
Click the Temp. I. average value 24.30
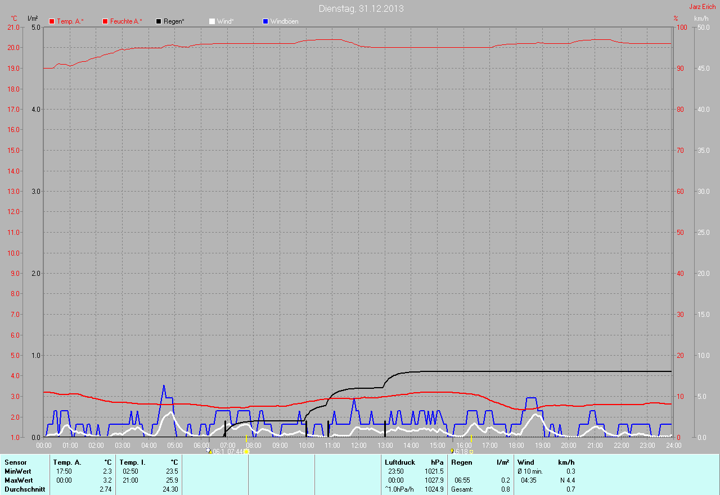click(170, 489)
